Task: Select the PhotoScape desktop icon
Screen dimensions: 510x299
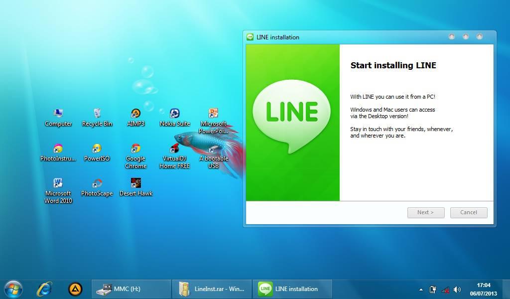Action: (x=97, y=184)
